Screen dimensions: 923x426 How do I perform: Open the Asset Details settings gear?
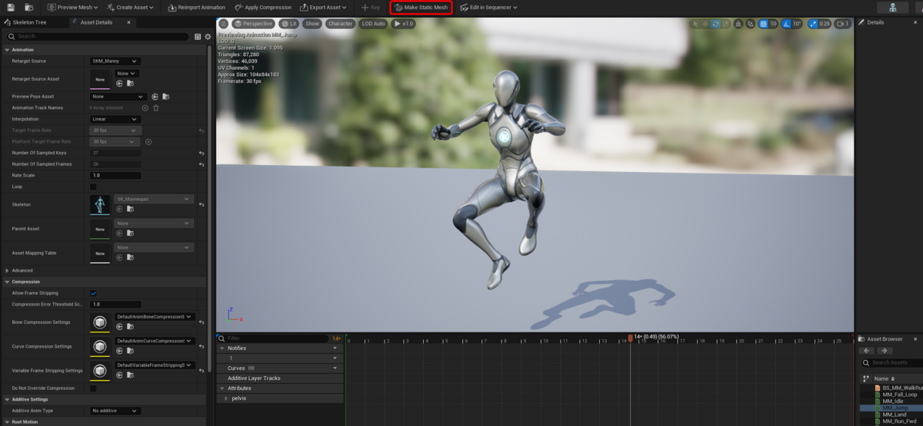(x=206, y=36)
